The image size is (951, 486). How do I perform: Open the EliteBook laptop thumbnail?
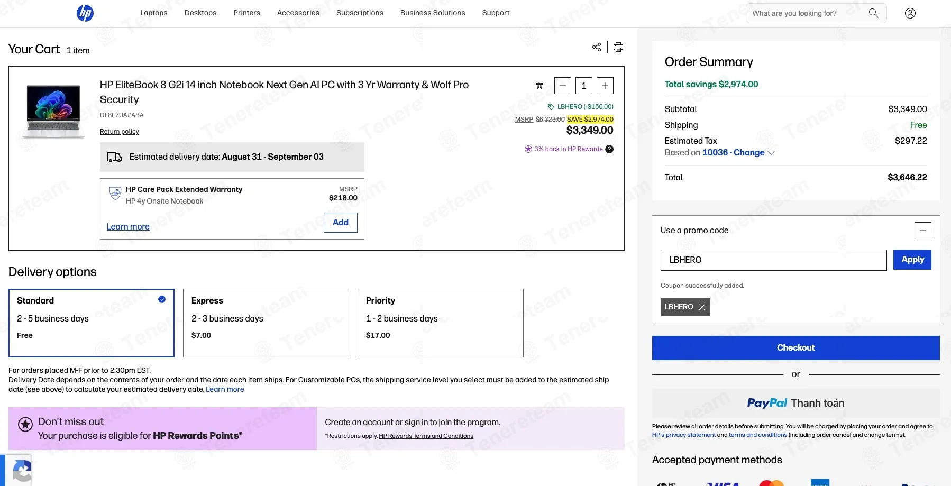tap(53, 112)
